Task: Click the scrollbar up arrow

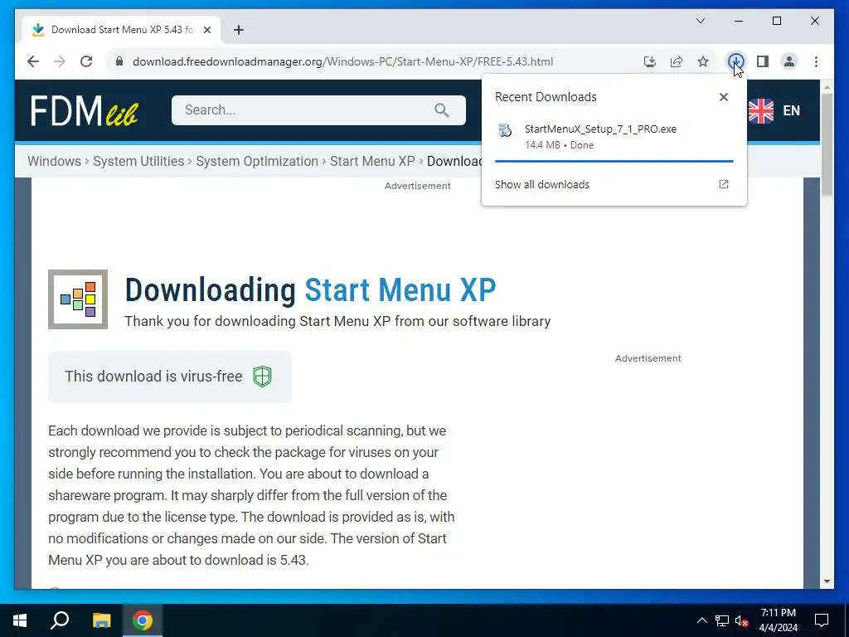Action: [827, 86]
